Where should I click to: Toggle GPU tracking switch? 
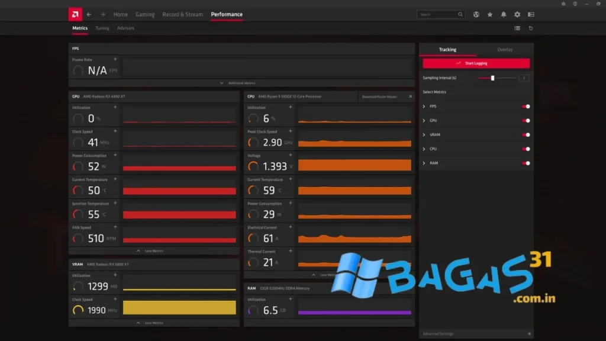(x=526, y=121)
